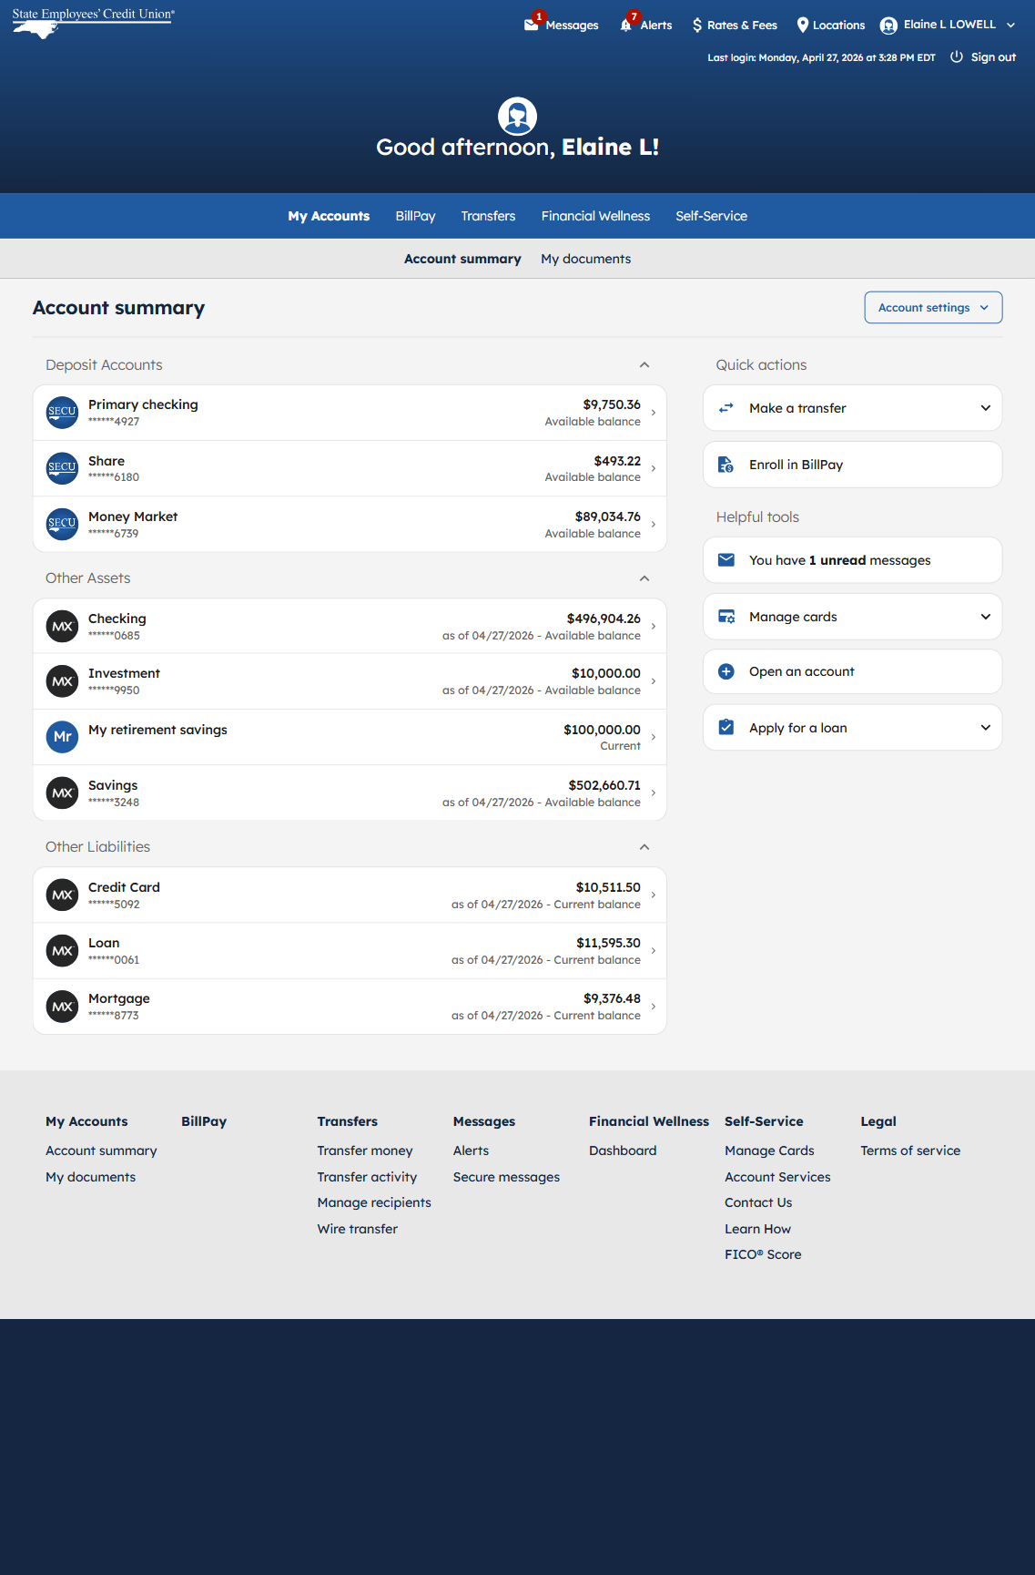Viewport: 1035px width, 1575px height.
Task: Select the Transfers nav tab
Action: coord(488,216)
